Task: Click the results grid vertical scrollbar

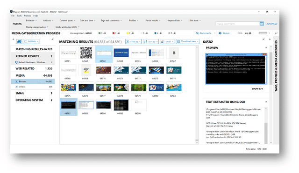Action: tap(197, 94)
